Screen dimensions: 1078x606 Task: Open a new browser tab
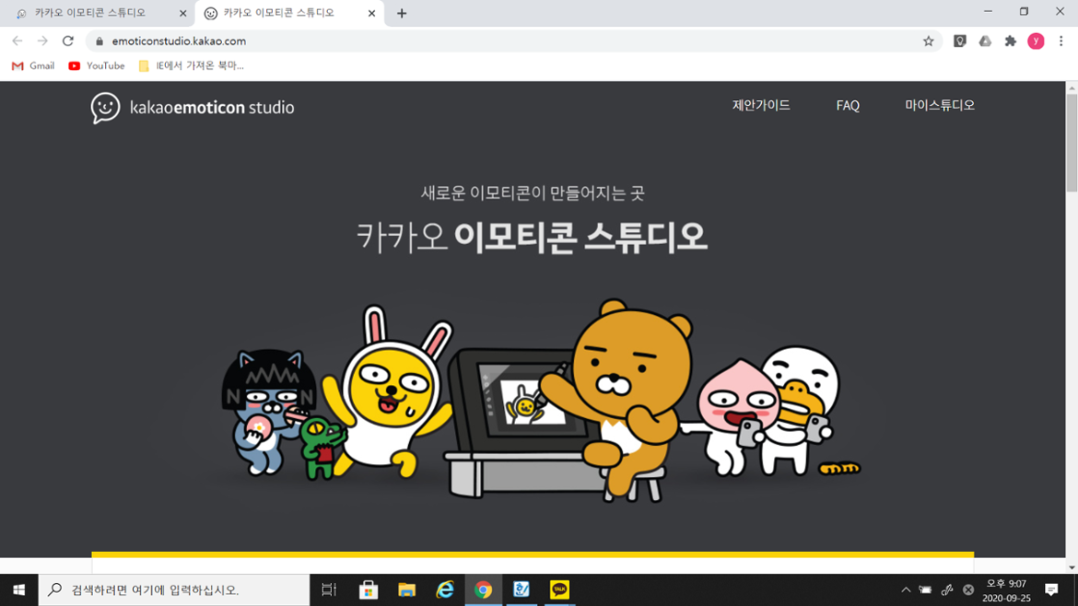click(x=402, y=13)
